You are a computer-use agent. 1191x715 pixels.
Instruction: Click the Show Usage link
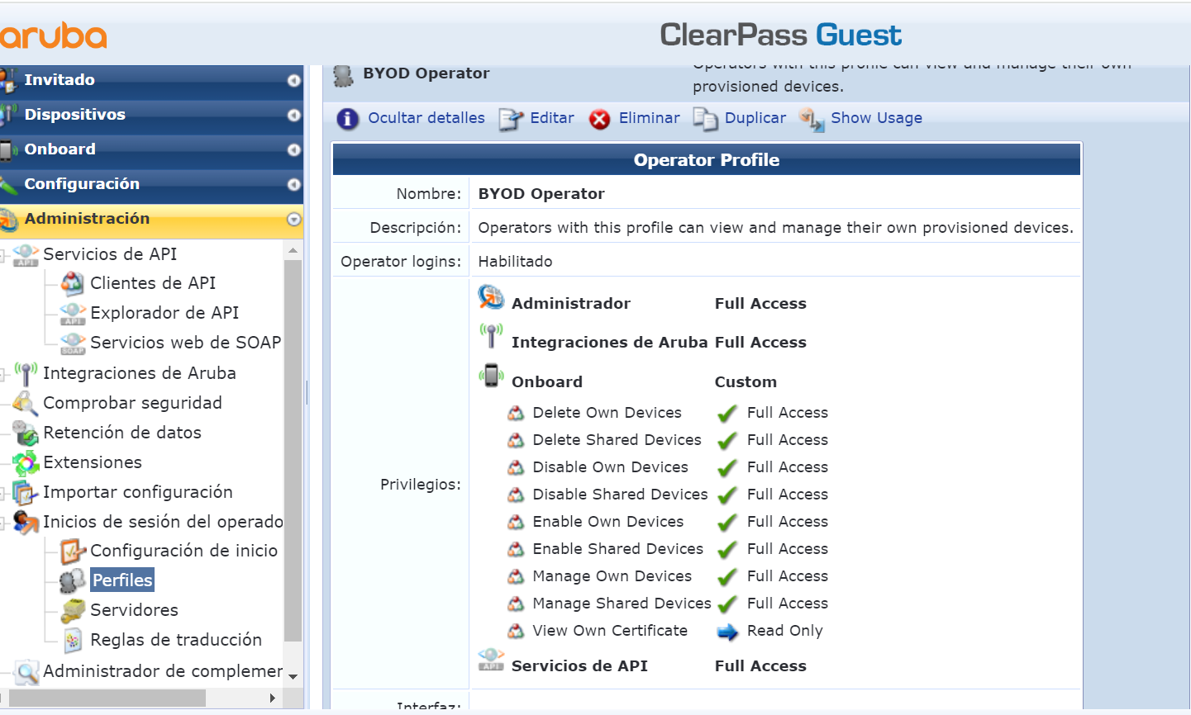(877, 118)
